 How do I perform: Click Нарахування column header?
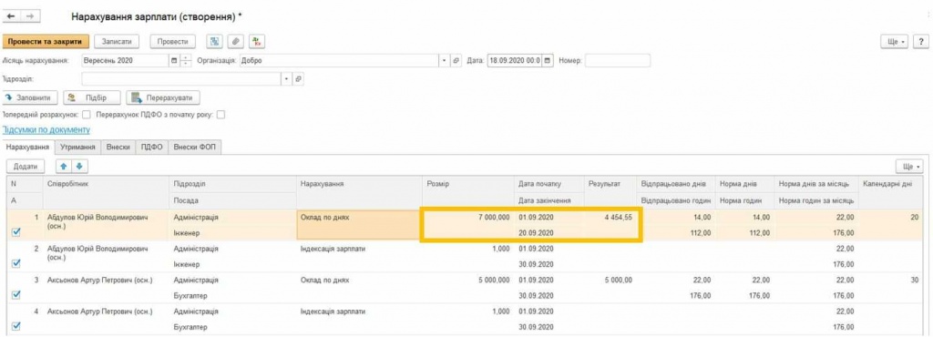(x=359, y=184)
